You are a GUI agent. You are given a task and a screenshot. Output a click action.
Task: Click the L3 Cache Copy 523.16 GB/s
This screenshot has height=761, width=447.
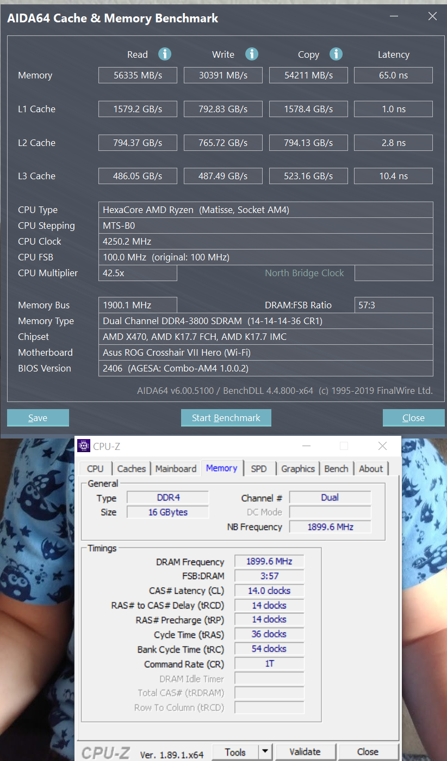point(308,176)
